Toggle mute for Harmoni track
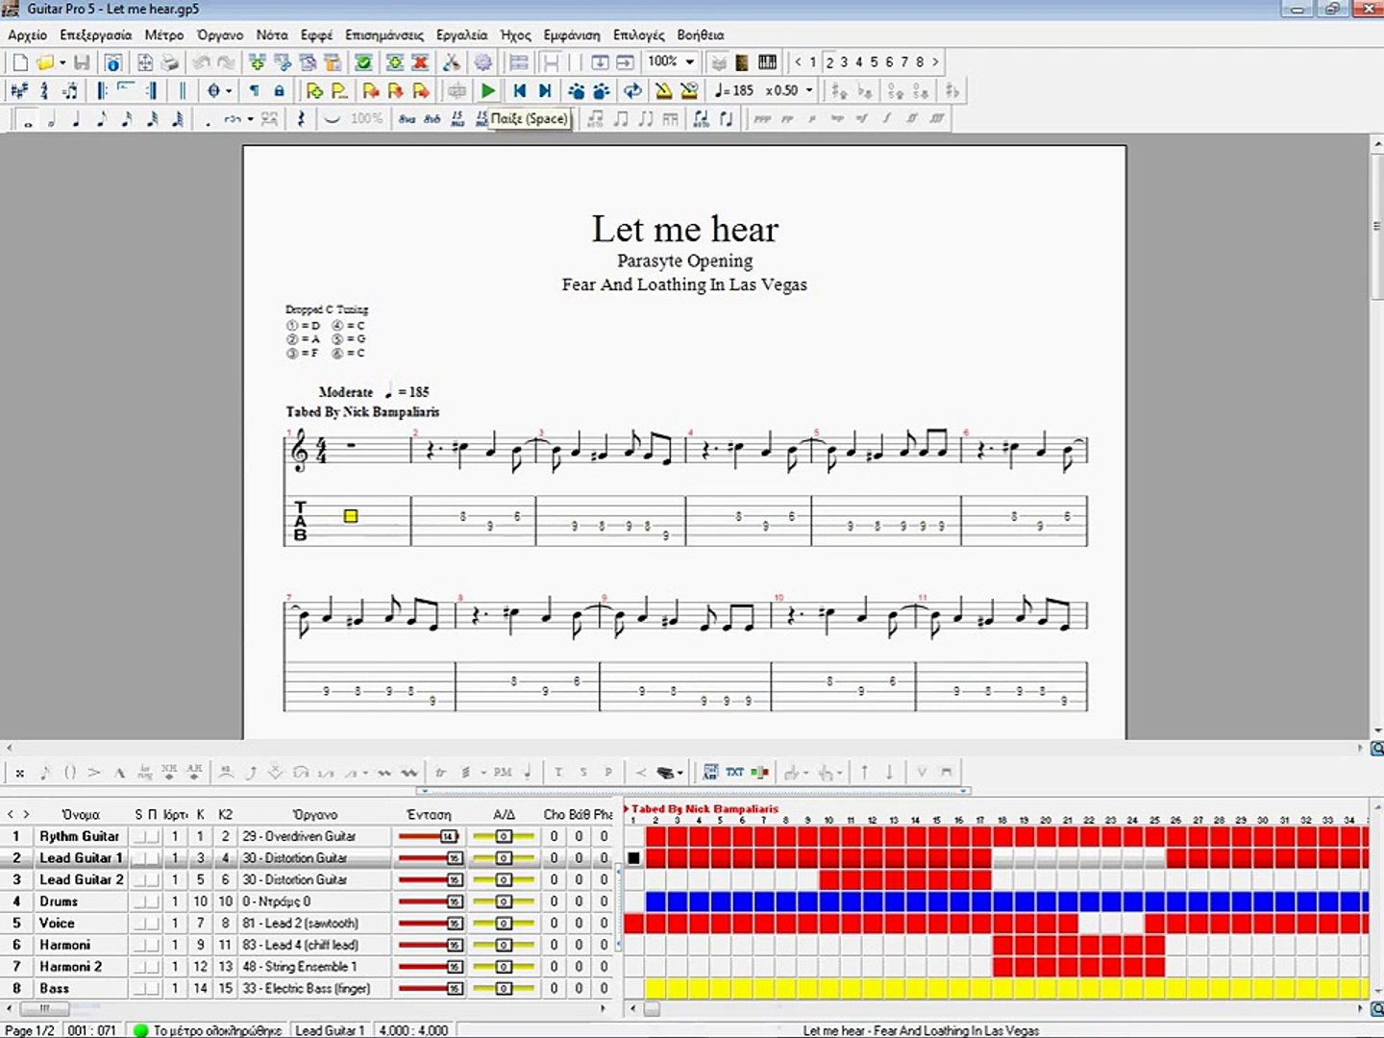This screenshot has width=1384, height=1038. tap(153, 946)
